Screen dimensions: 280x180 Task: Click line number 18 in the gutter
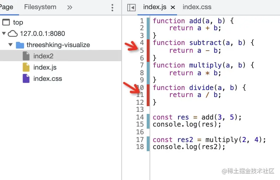[x=140, y=147]
